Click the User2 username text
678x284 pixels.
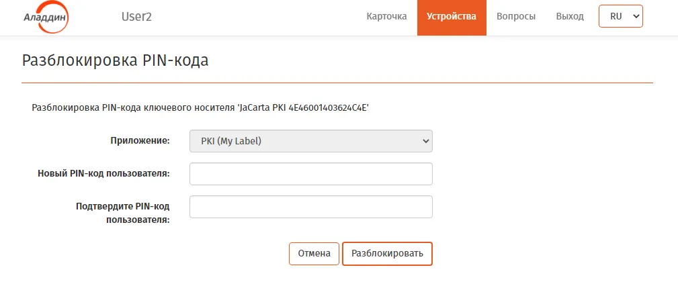136,17
